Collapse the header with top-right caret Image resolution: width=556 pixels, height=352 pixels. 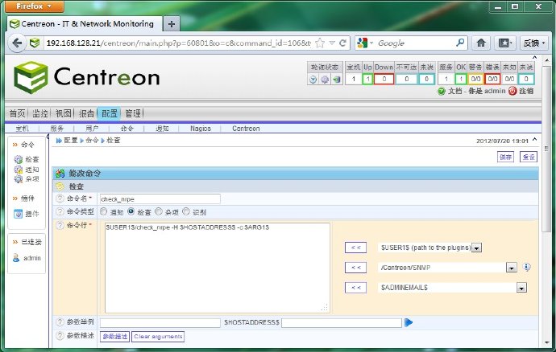coord(535,58)
